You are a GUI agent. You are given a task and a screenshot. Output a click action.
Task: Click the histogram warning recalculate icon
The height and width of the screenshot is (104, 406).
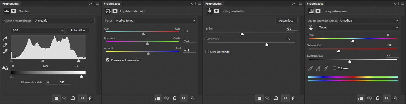tap(5, 68)
